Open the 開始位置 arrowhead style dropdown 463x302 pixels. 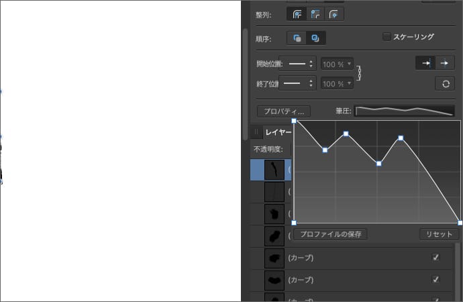(297, 64)
